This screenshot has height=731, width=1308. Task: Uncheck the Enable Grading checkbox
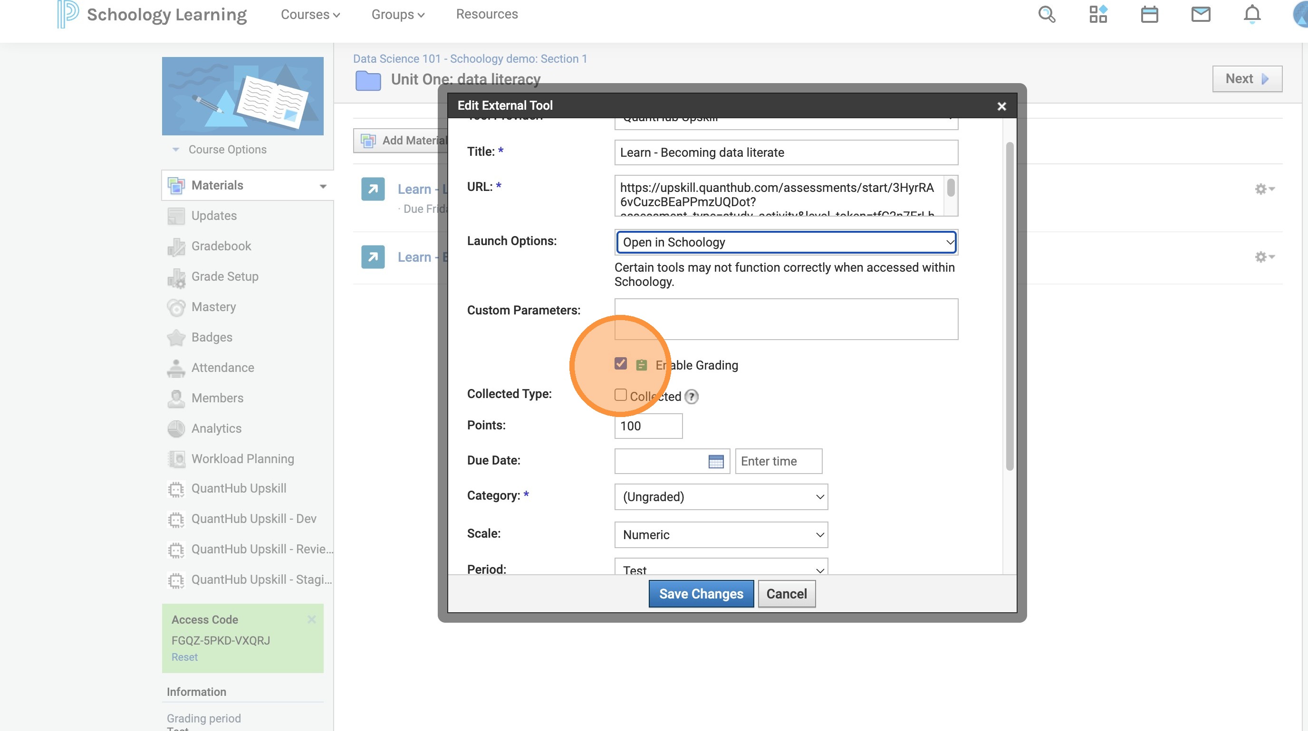[x=620, y=364]
